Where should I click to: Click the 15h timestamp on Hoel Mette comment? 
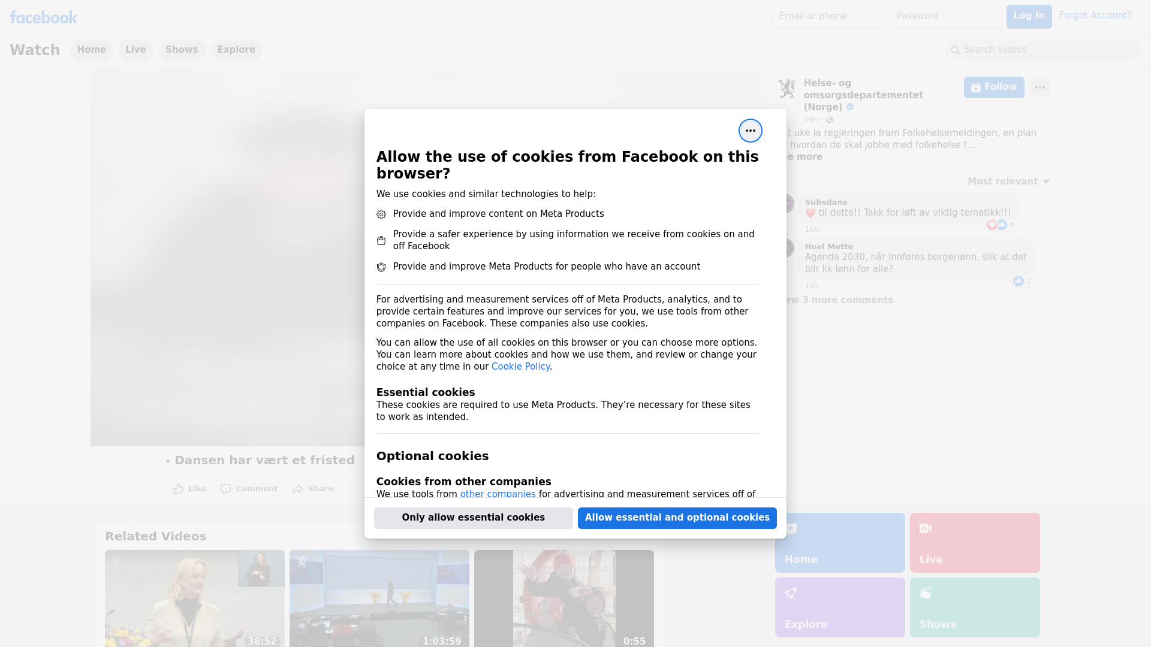click(x=811, y=286)
